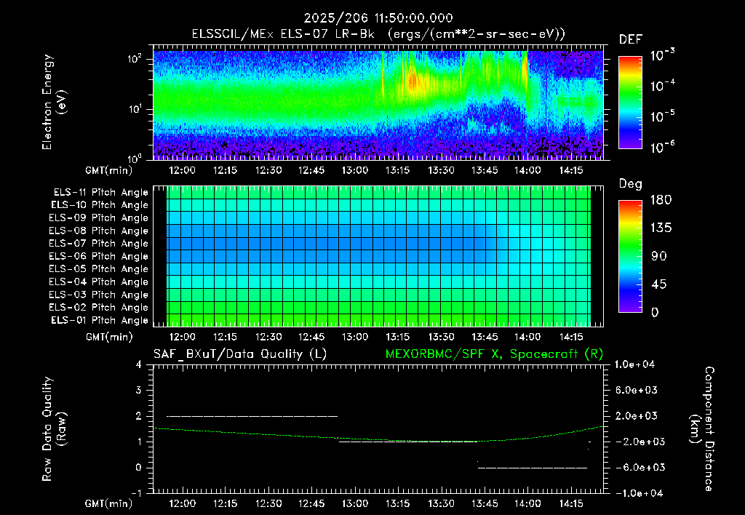Image resolution: width=745 pixels, height=515 pixels.
Task: Click the 13:15 tick under the spectrogram
Action: (x=398, y=170)
